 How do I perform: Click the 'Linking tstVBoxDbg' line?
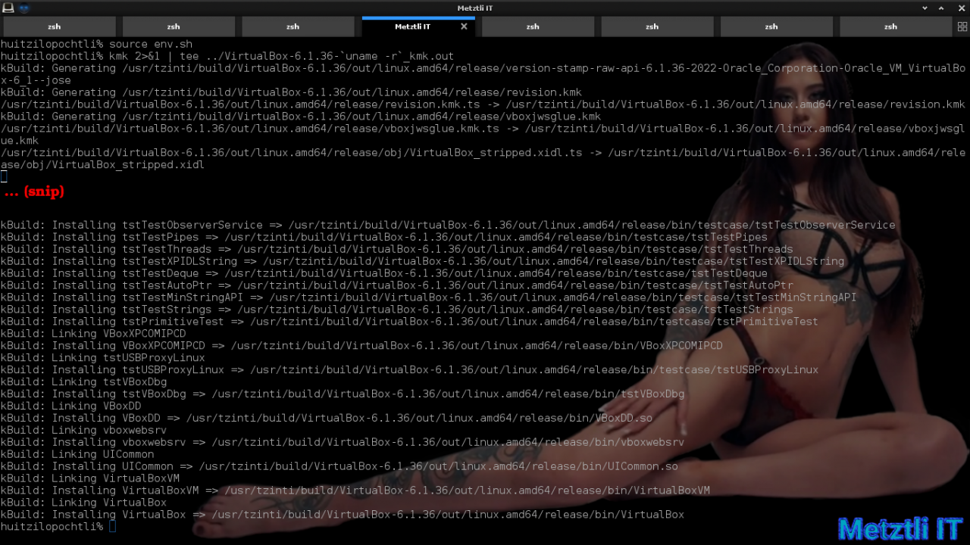click(x=83, y=381)
